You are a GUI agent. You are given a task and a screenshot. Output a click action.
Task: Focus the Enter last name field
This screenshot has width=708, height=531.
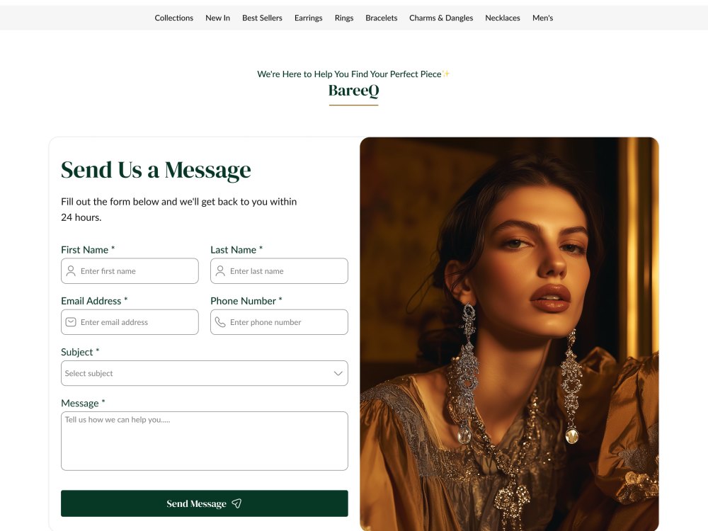279,271
